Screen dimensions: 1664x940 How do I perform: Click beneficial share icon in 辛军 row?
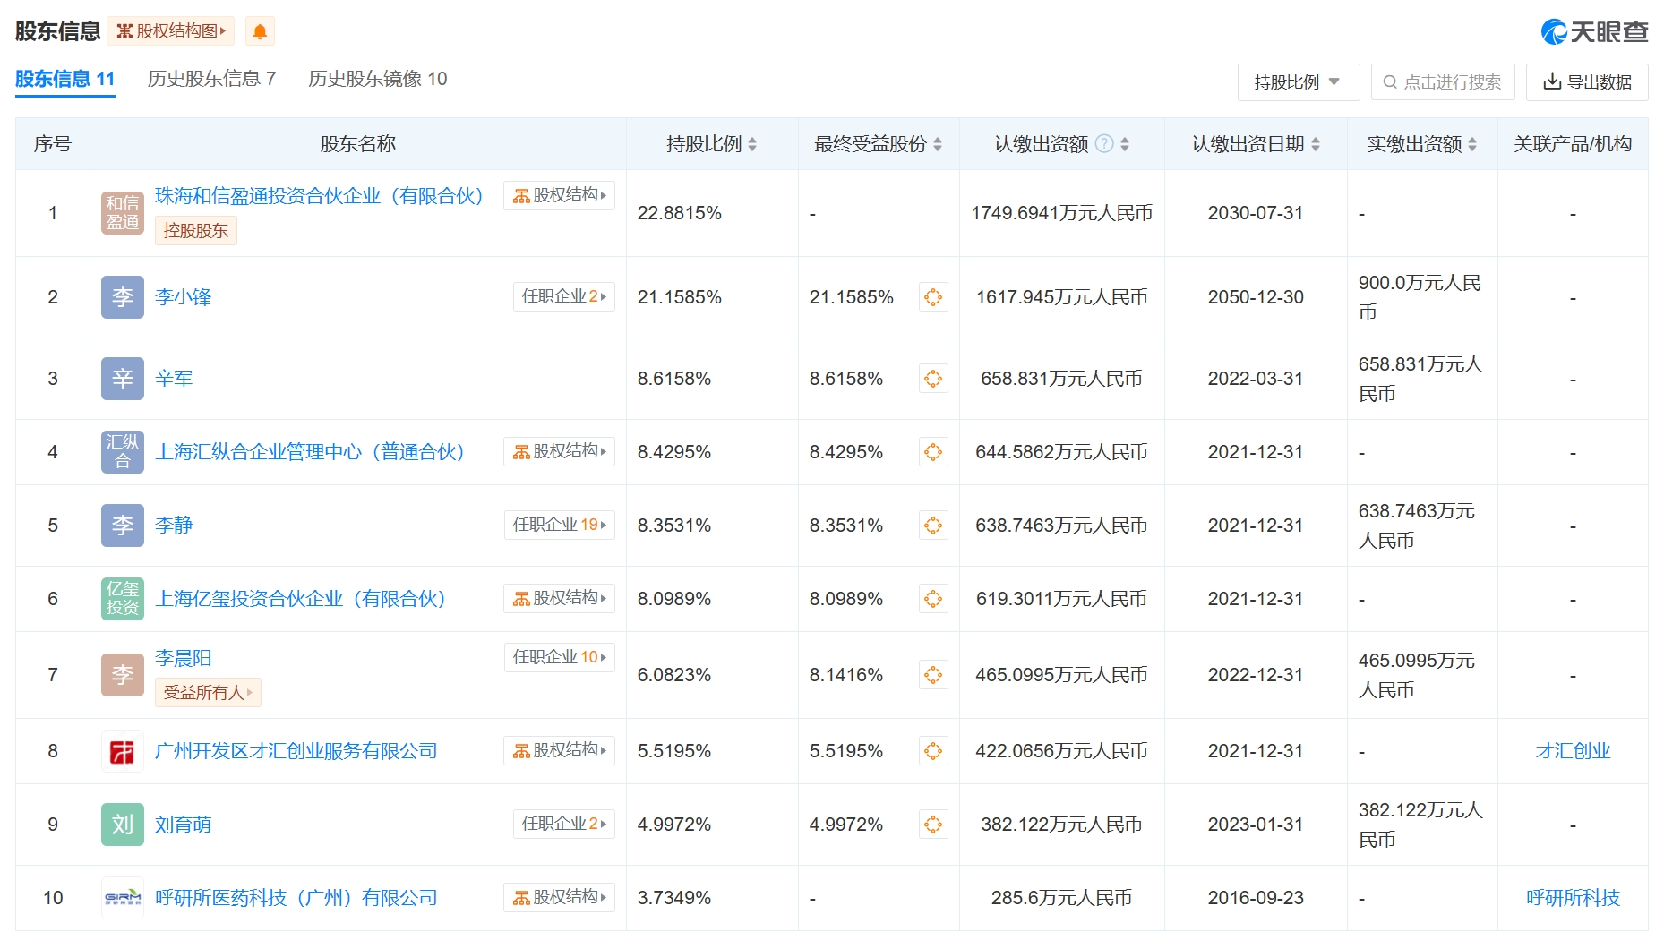933,379
